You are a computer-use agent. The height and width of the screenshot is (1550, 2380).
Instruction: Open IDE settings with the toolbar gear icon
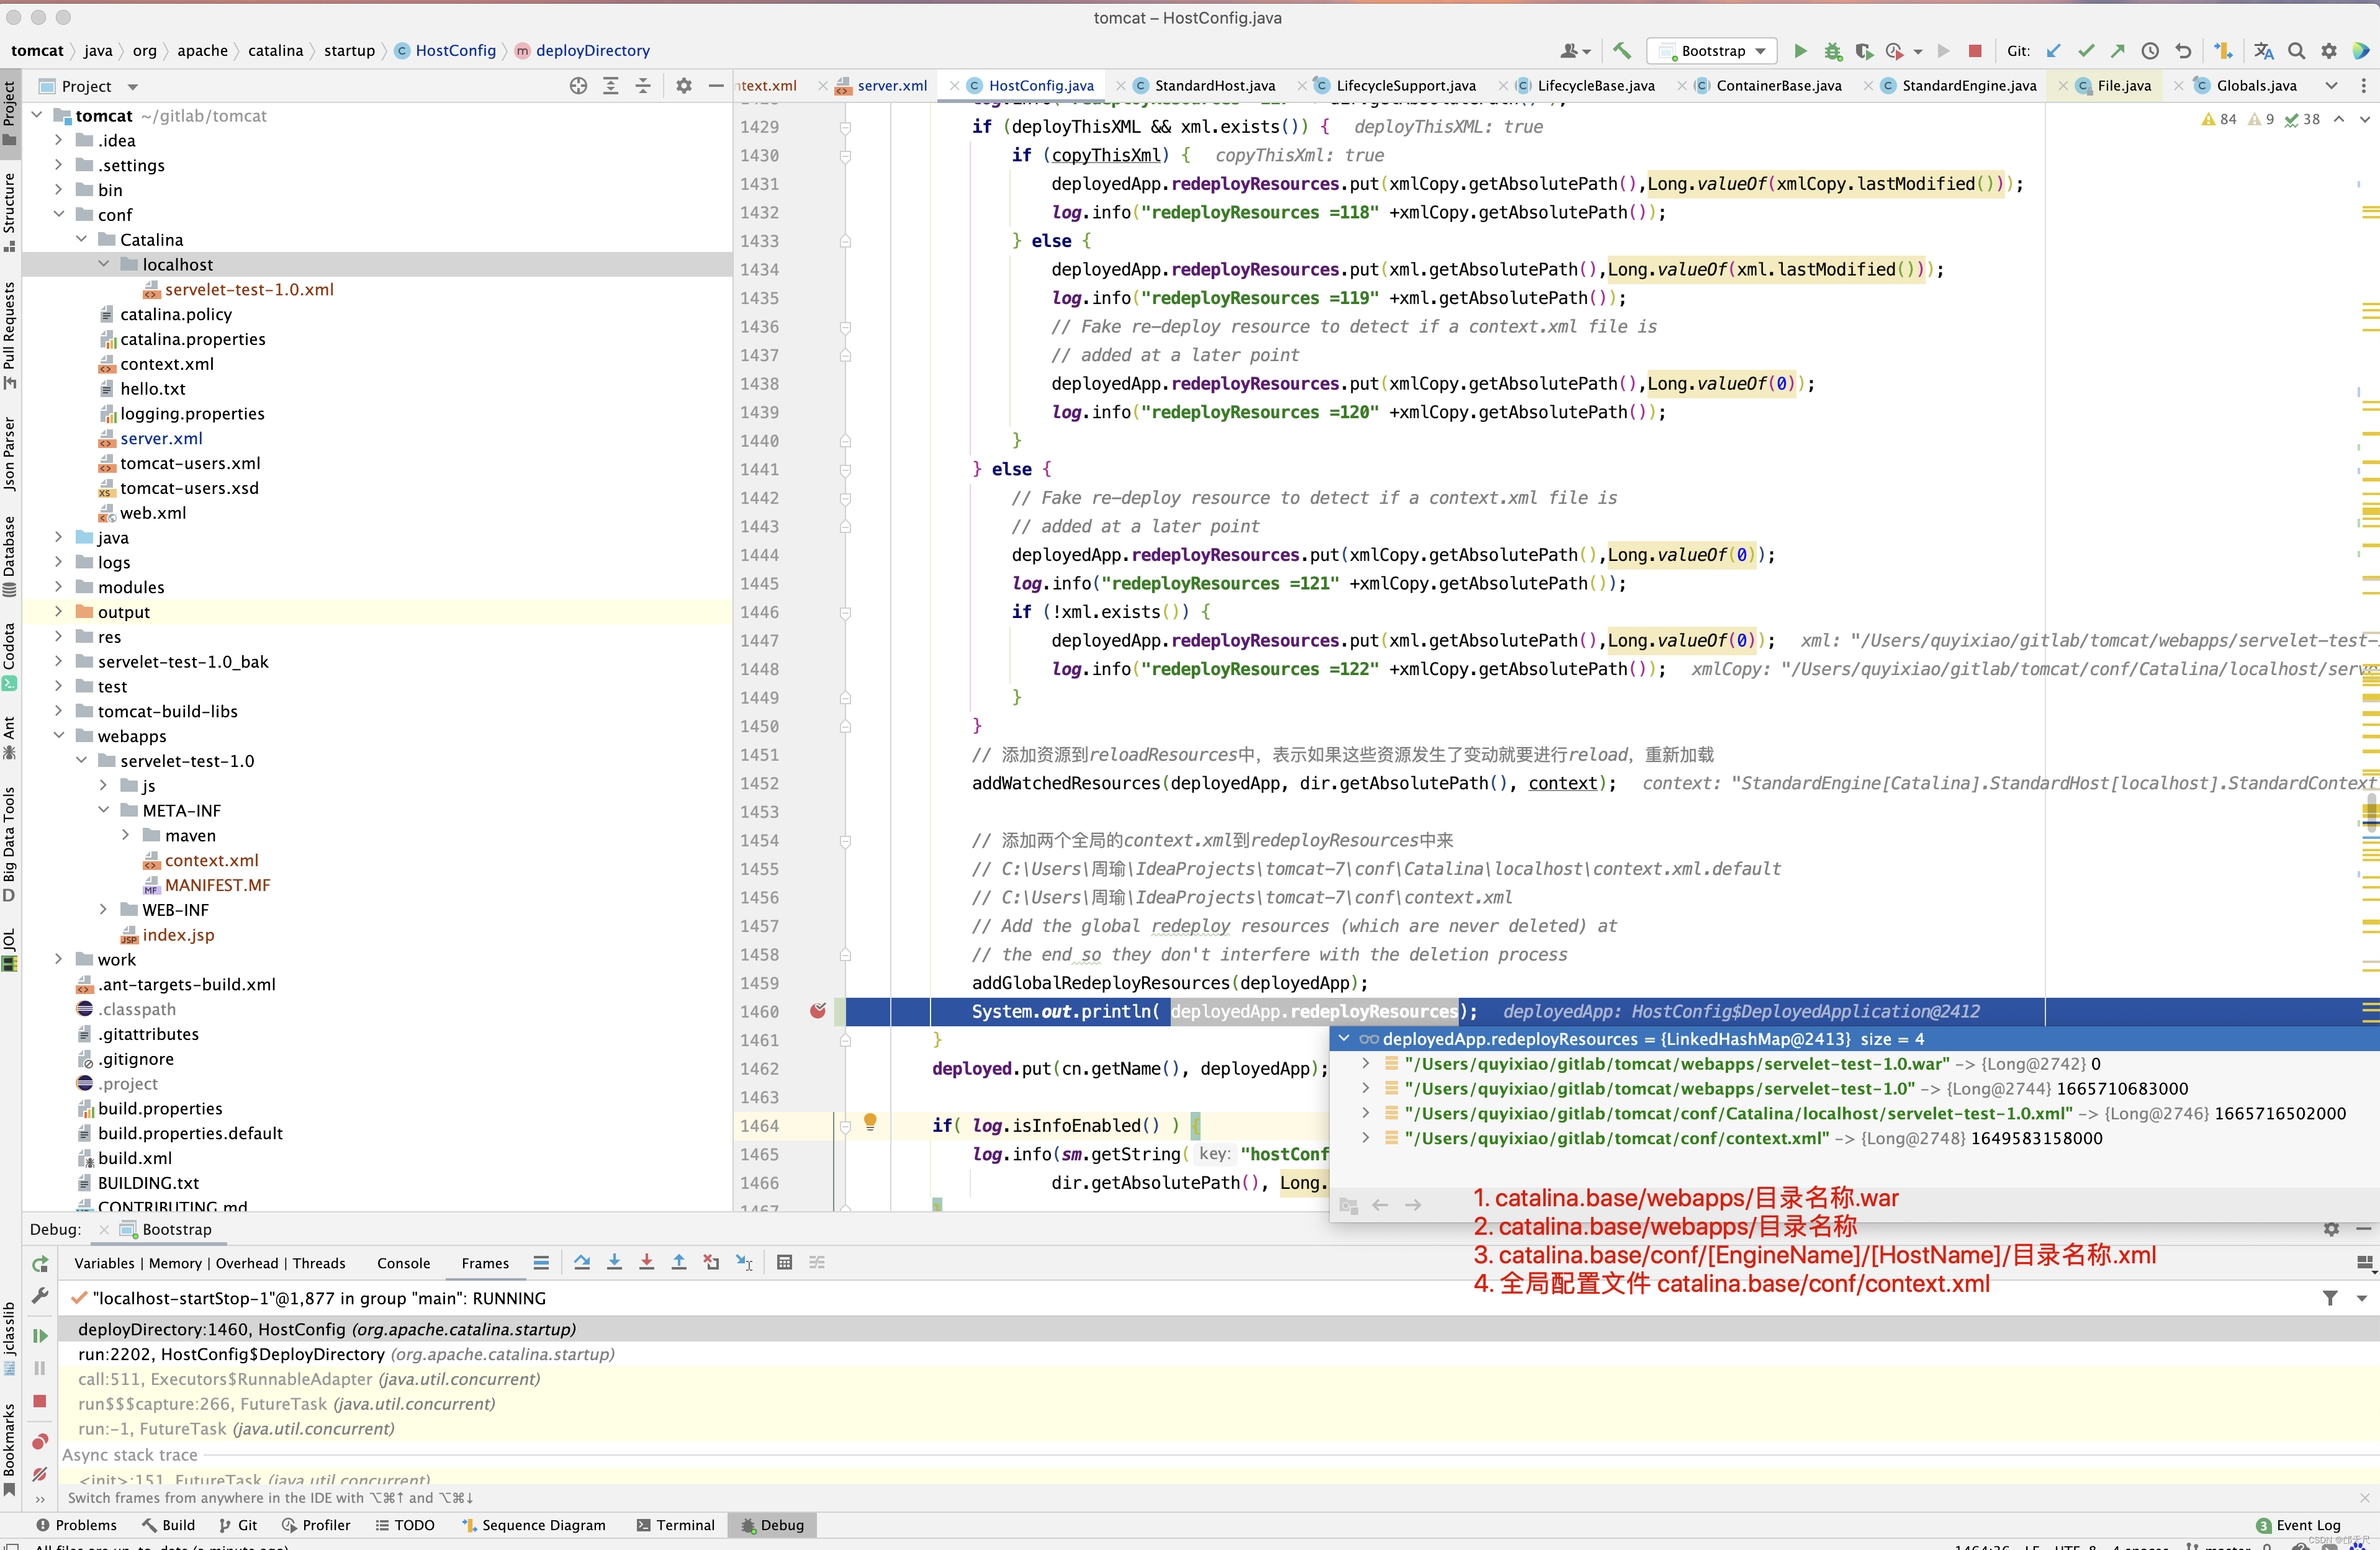(2328, 50)
